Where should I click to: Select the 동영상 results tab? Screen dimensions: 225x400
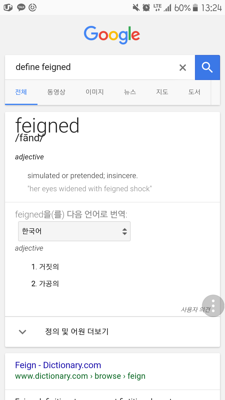(56, 92)
